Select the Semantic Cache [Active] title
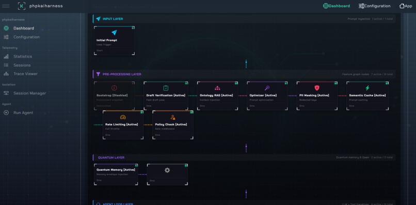 tap(367, 96)
